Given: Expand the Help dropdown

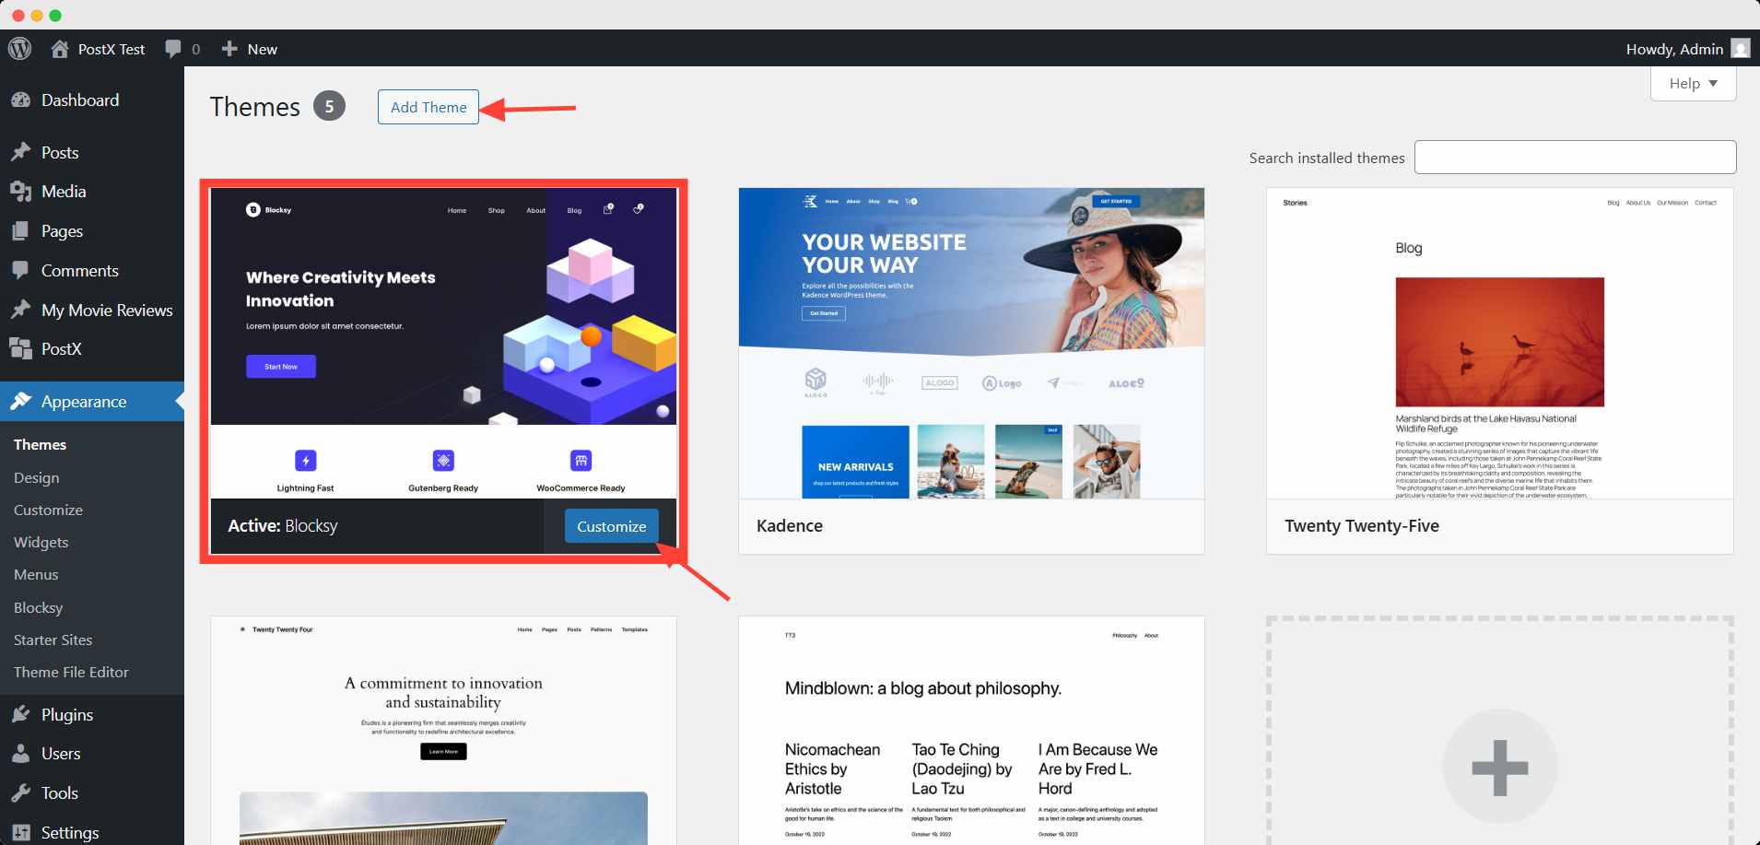Looking at the screenshot, I should coord(1694,83).
